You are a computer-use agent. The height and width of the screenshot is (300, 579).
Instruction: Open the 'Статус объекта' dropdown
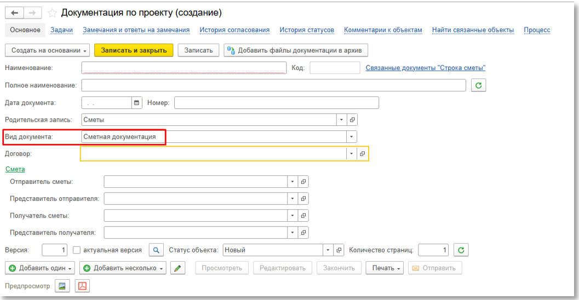click(328, 250)
